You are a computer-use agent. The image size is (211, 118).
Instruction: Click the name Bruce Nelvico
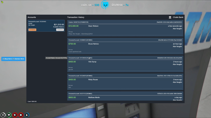[93, 44]
